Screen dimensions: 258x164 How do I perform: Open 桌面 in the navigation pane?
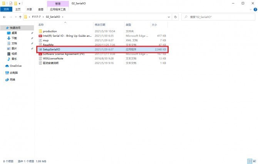point(14,33)
